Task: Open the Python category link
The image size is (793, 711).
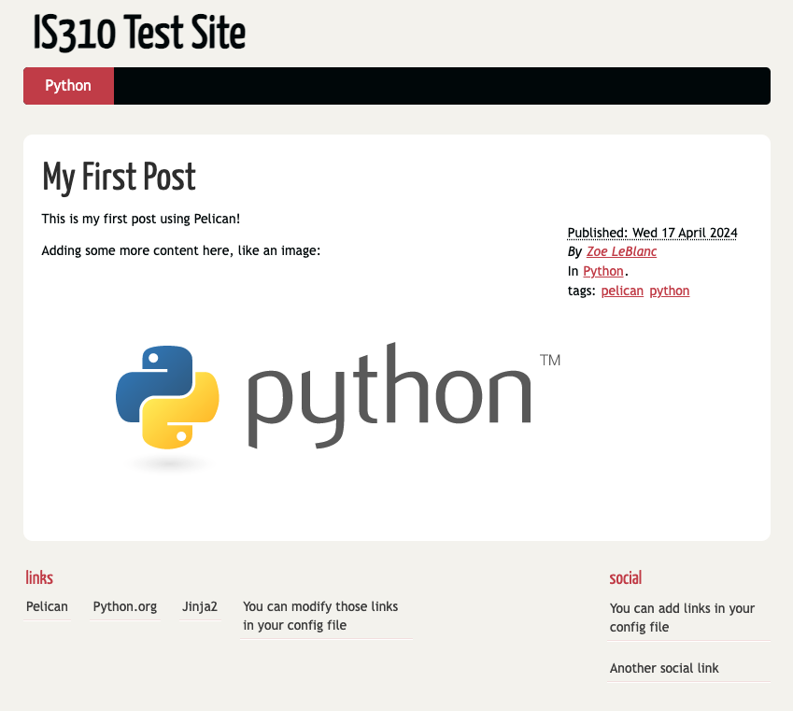Action: (602, 271)
